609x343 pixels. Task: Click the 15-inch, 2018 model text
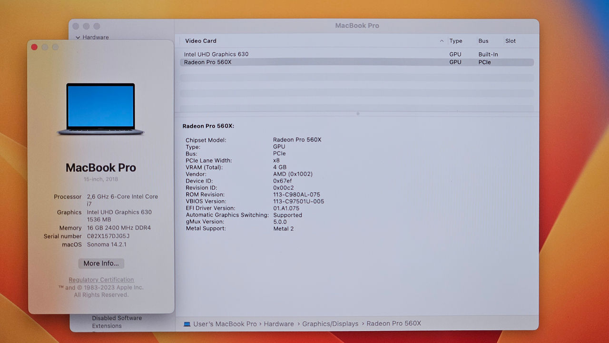[101, 179]
